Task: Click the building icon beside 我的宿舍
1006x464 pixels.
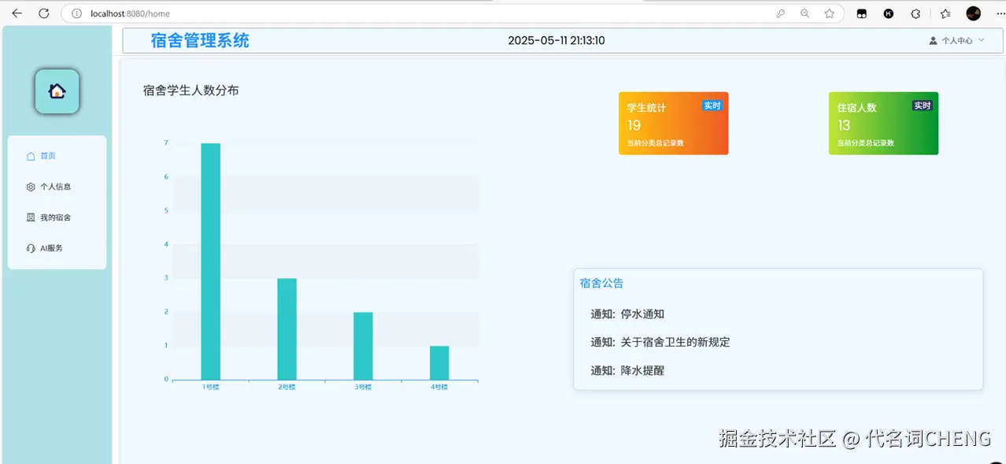Action: (x=31, y=217)
